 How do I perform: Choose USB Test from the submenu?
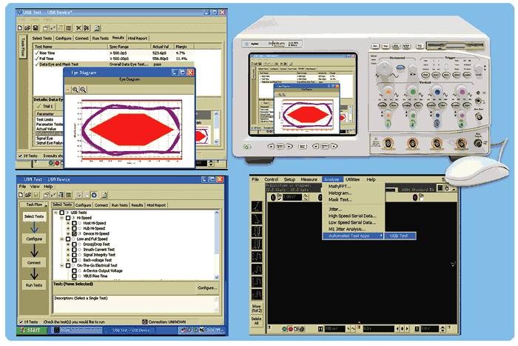point(400,236)
